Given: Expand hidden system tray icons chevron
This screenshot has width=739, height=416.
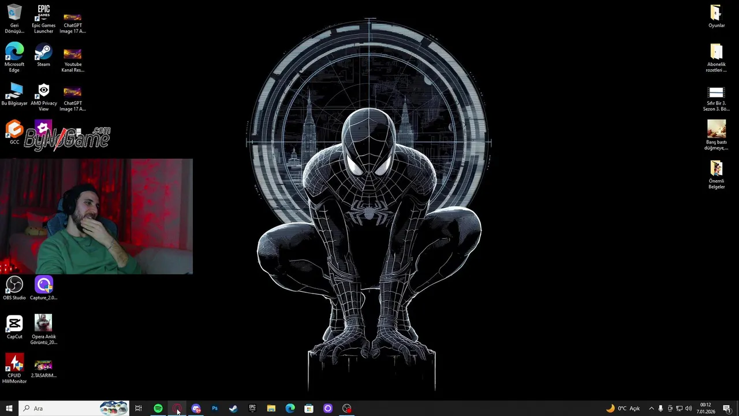Looking at the screenshot, I should [x=651, y=408].
